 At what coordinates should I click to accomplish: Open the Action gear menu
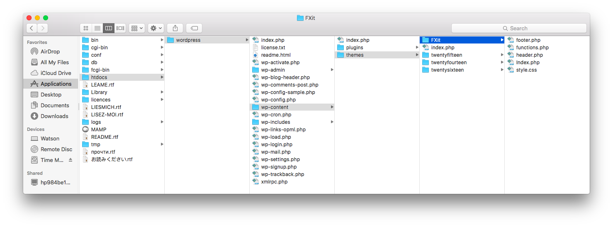(156, 28)
